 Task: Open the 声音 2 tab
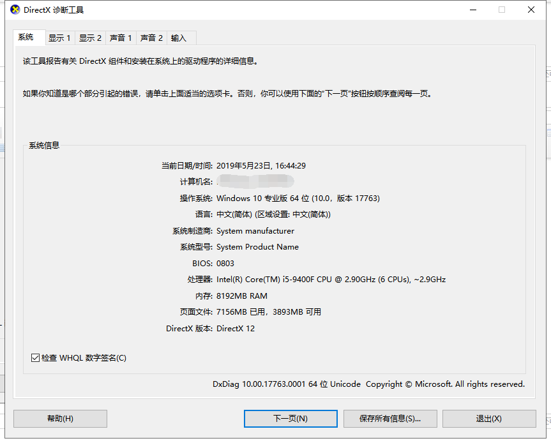point(151,38)
